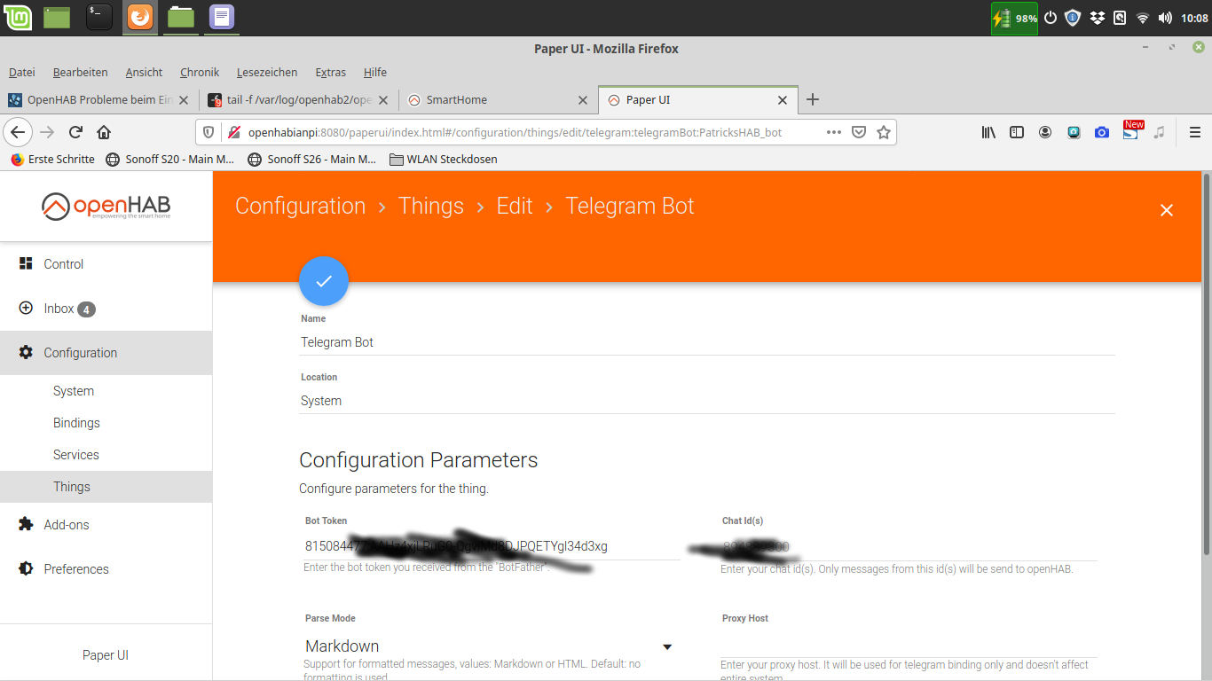This screenshot has height=681, width=1212.
Task: Open the Firefox account icon
Action: (1045, 132)
